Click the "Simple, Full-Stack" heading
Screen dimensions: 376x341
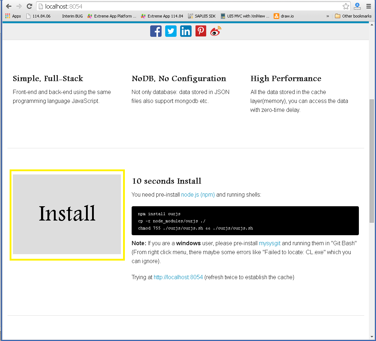tap(48, 79)
